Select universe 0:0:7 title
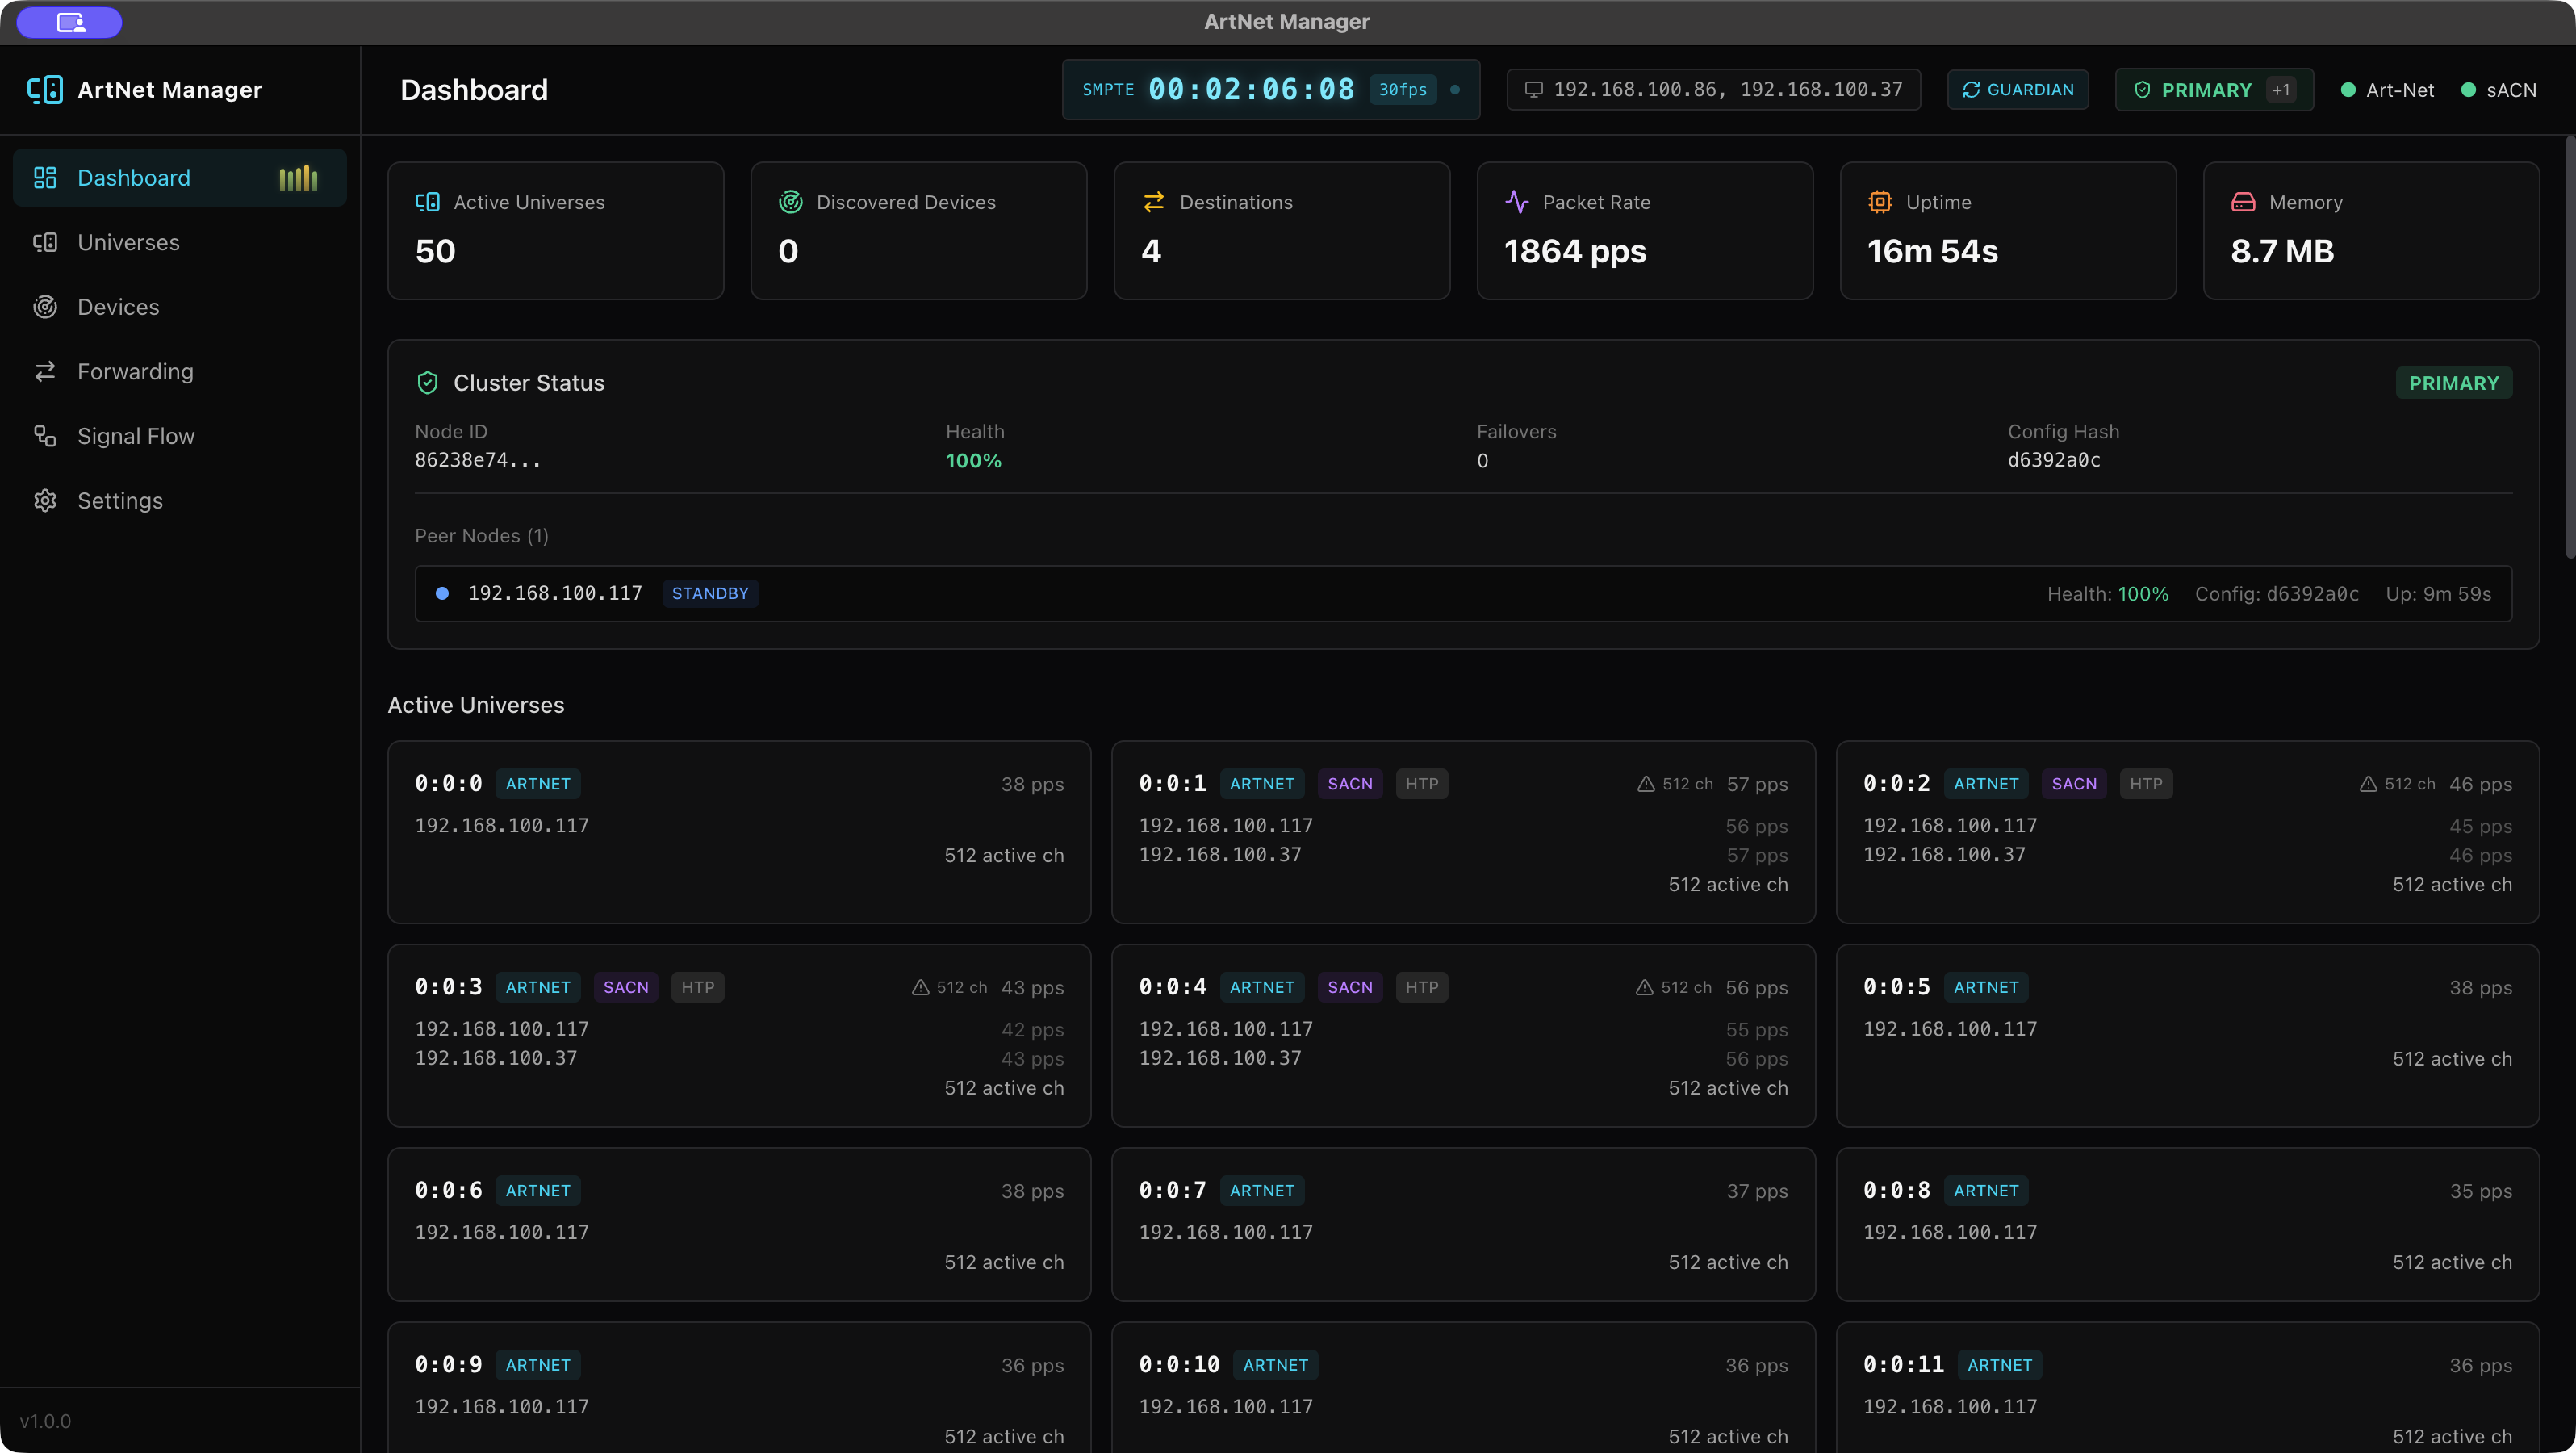The image size is (2576, 1453). coord(1172,1191)
